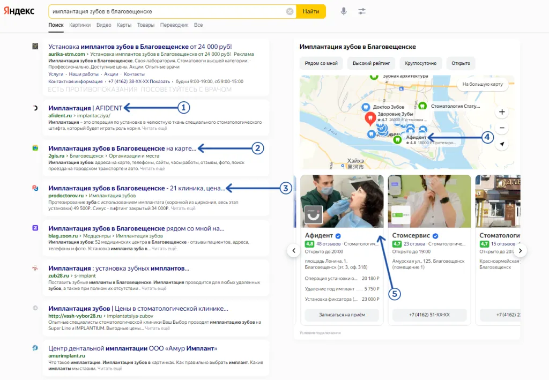Open the Афидент clinic photo
The height and width of the screenshot is (380, 549).
342,201
